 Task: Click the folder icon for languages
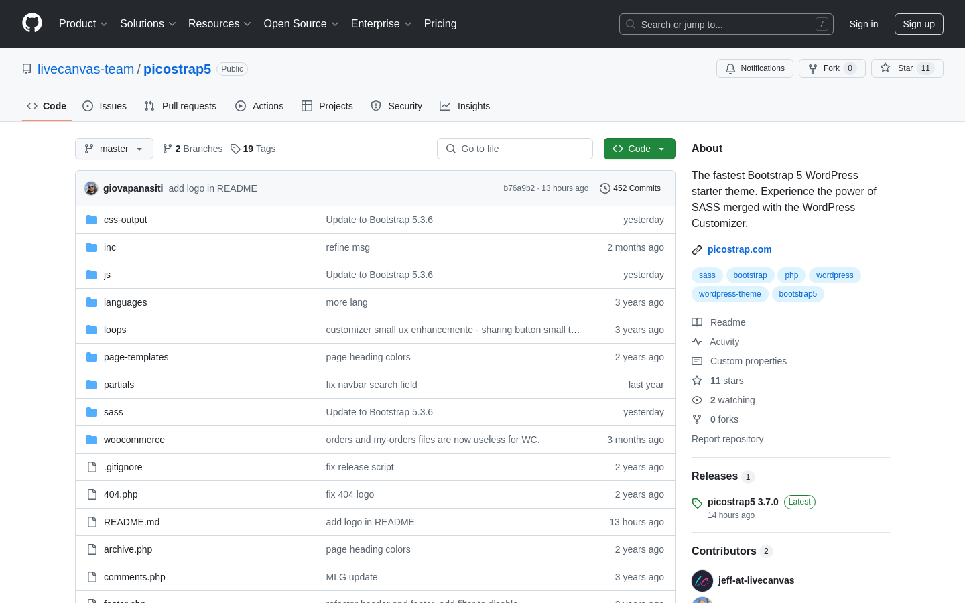[92, 302]
